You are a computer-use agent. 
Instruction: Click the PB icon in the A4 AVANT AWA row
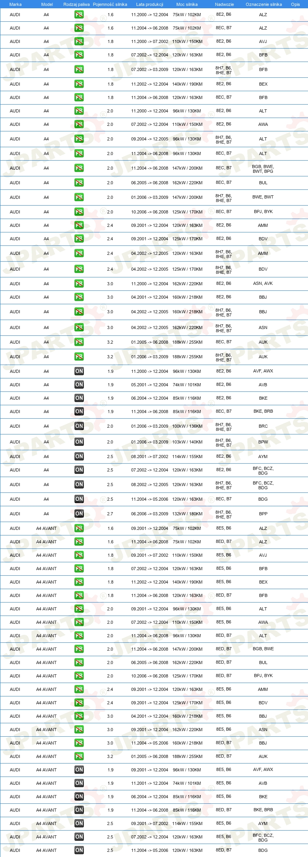coord(79,622)
